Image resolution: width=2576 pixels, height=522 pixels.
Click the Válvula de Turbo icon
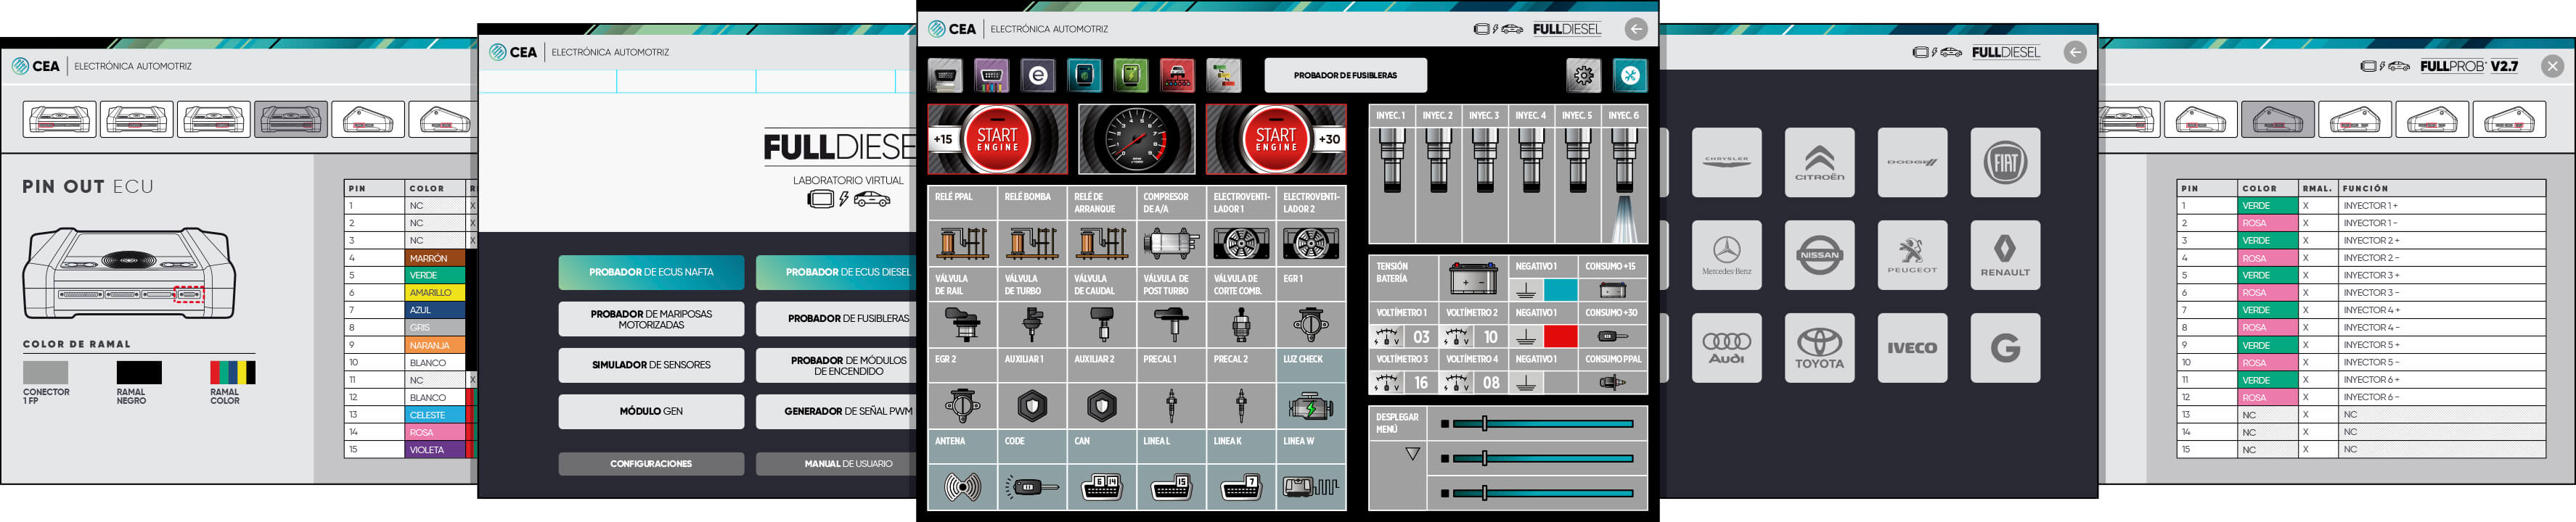[x=1032, y=324]
